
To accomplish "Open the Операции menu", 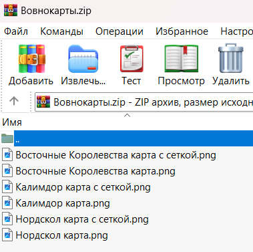I will 119,31.
